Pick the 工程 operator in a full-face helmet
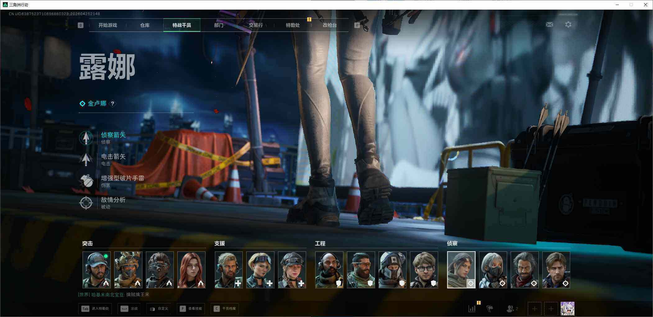 tap(393, 270)
